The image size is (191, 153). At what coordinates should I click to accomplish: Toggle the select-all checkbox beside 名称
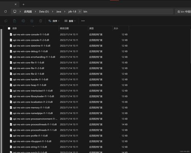coord(9,28)
